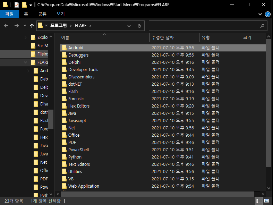This screenshot has height=205, width=273.
Task: Sort by 이름 column header
Action: pos(66,37)
